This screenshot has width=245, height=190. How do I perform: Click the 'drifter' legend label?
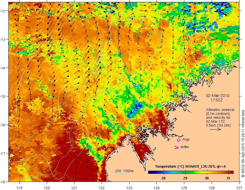tap(185, 147)
